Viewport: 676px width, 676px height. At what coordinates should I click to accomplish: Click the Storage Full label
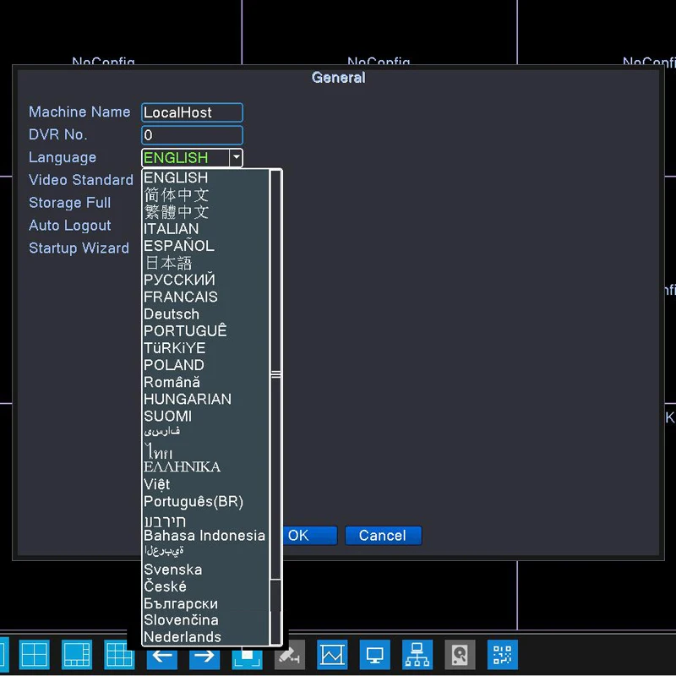pos(70,203)
